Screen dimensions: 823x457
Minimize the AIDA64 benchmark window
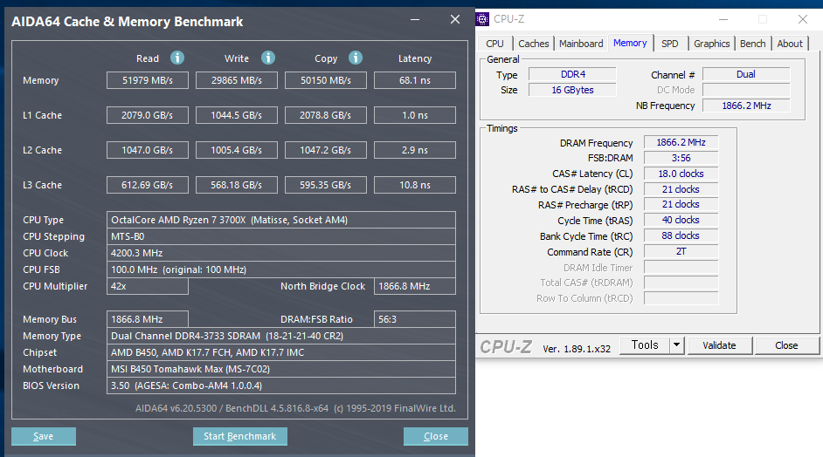click(415, 20)
